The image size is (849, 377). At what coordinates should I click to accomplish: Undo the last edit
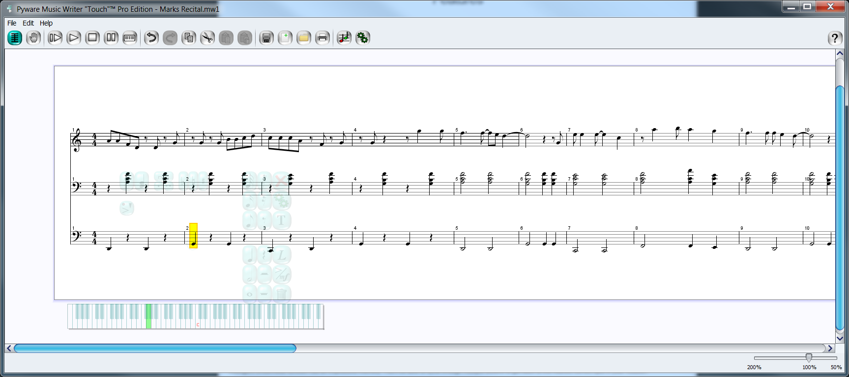click(151, 38)
